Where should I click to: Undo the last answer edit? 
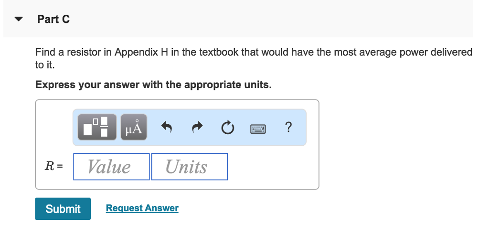166,128
